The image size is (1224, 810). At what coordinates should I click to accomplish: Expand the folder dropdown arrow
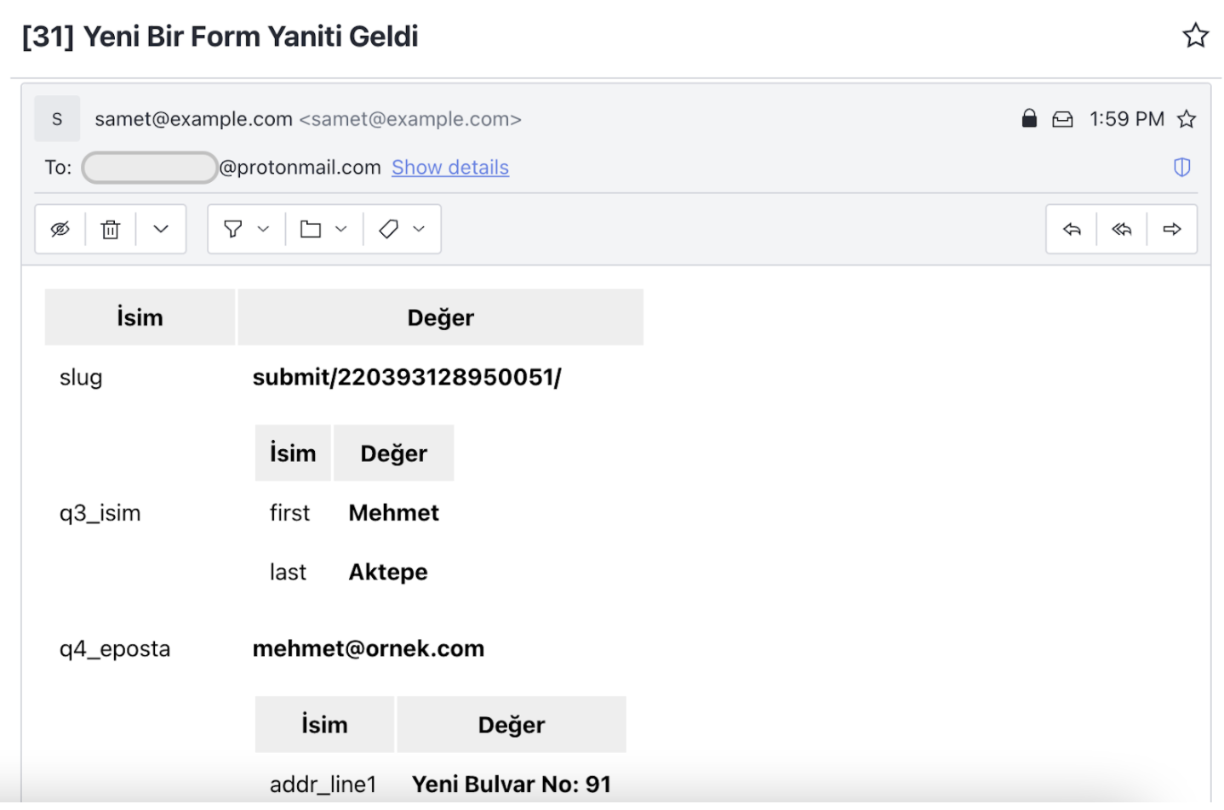(341, 229)
